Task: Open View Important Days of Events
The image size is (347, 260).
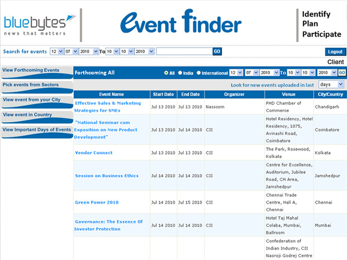Action: click(37, 132)
